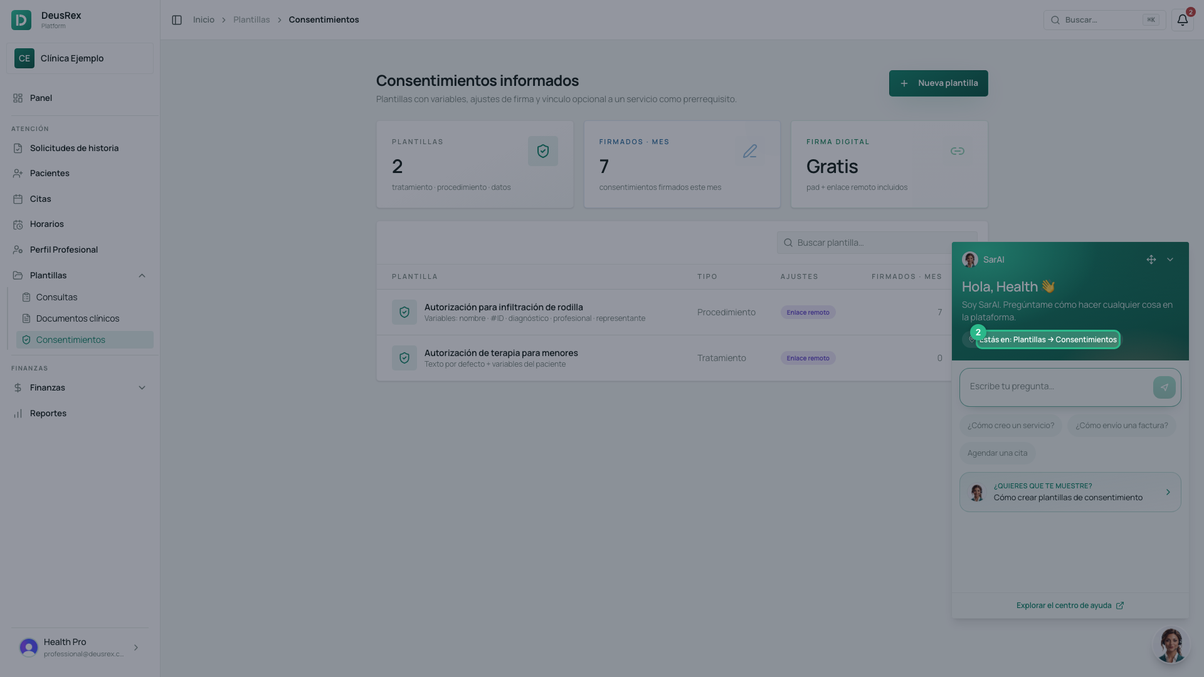
Task: Click the Nueva plantilla button
Action: coord(938,83)
